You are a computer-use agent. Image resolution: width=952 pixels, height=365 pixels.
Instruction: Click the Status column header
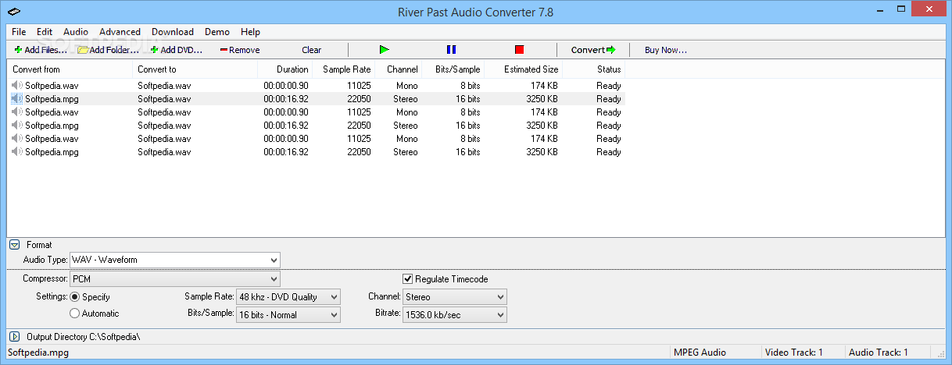click(x=593, y=69)
